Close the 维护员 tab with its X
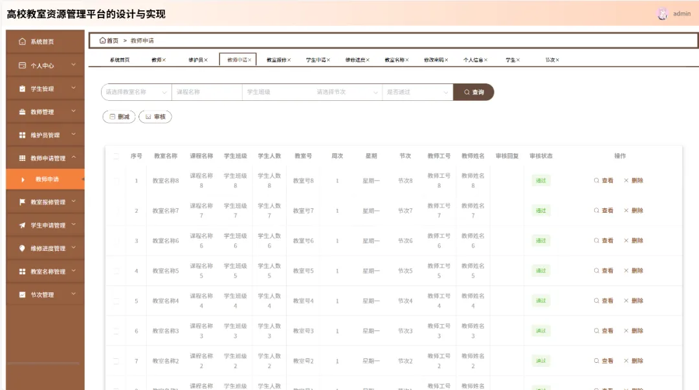This screenshot has width=699, height=390. [x=206, y=60]
